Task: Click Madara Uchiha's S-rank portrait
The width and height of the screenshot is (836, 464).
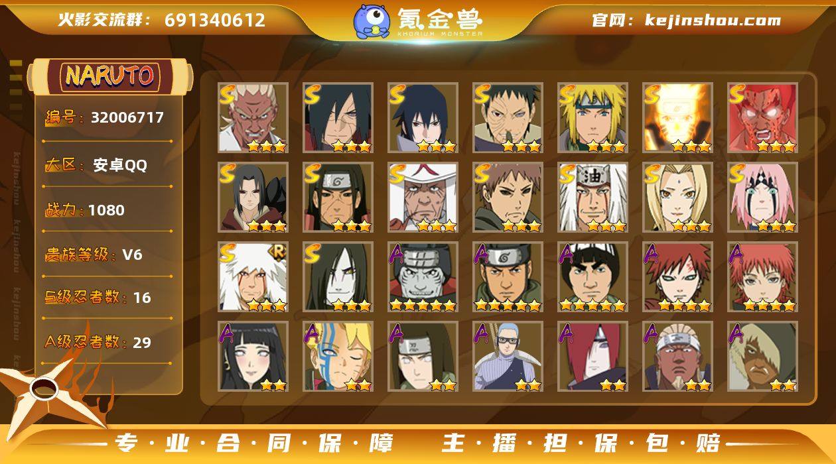Action: pyautogui.click(x=338, y=118)
